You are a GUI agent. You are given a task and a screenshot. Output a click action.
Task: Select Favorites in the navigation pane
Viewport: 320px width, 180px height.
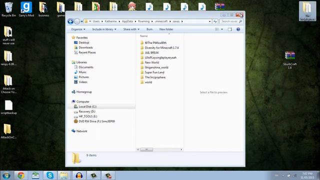82,37
